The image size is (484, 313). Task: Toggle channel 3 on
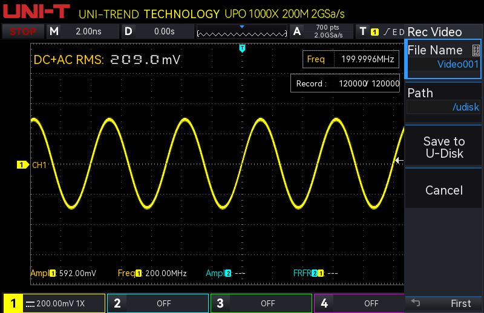(261, 303)
